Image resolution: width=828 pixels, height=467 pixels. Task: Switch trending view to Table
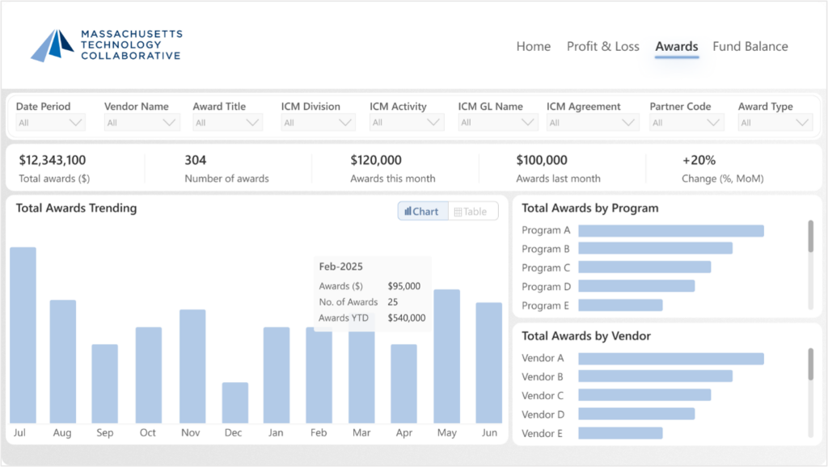pos(473,211)
